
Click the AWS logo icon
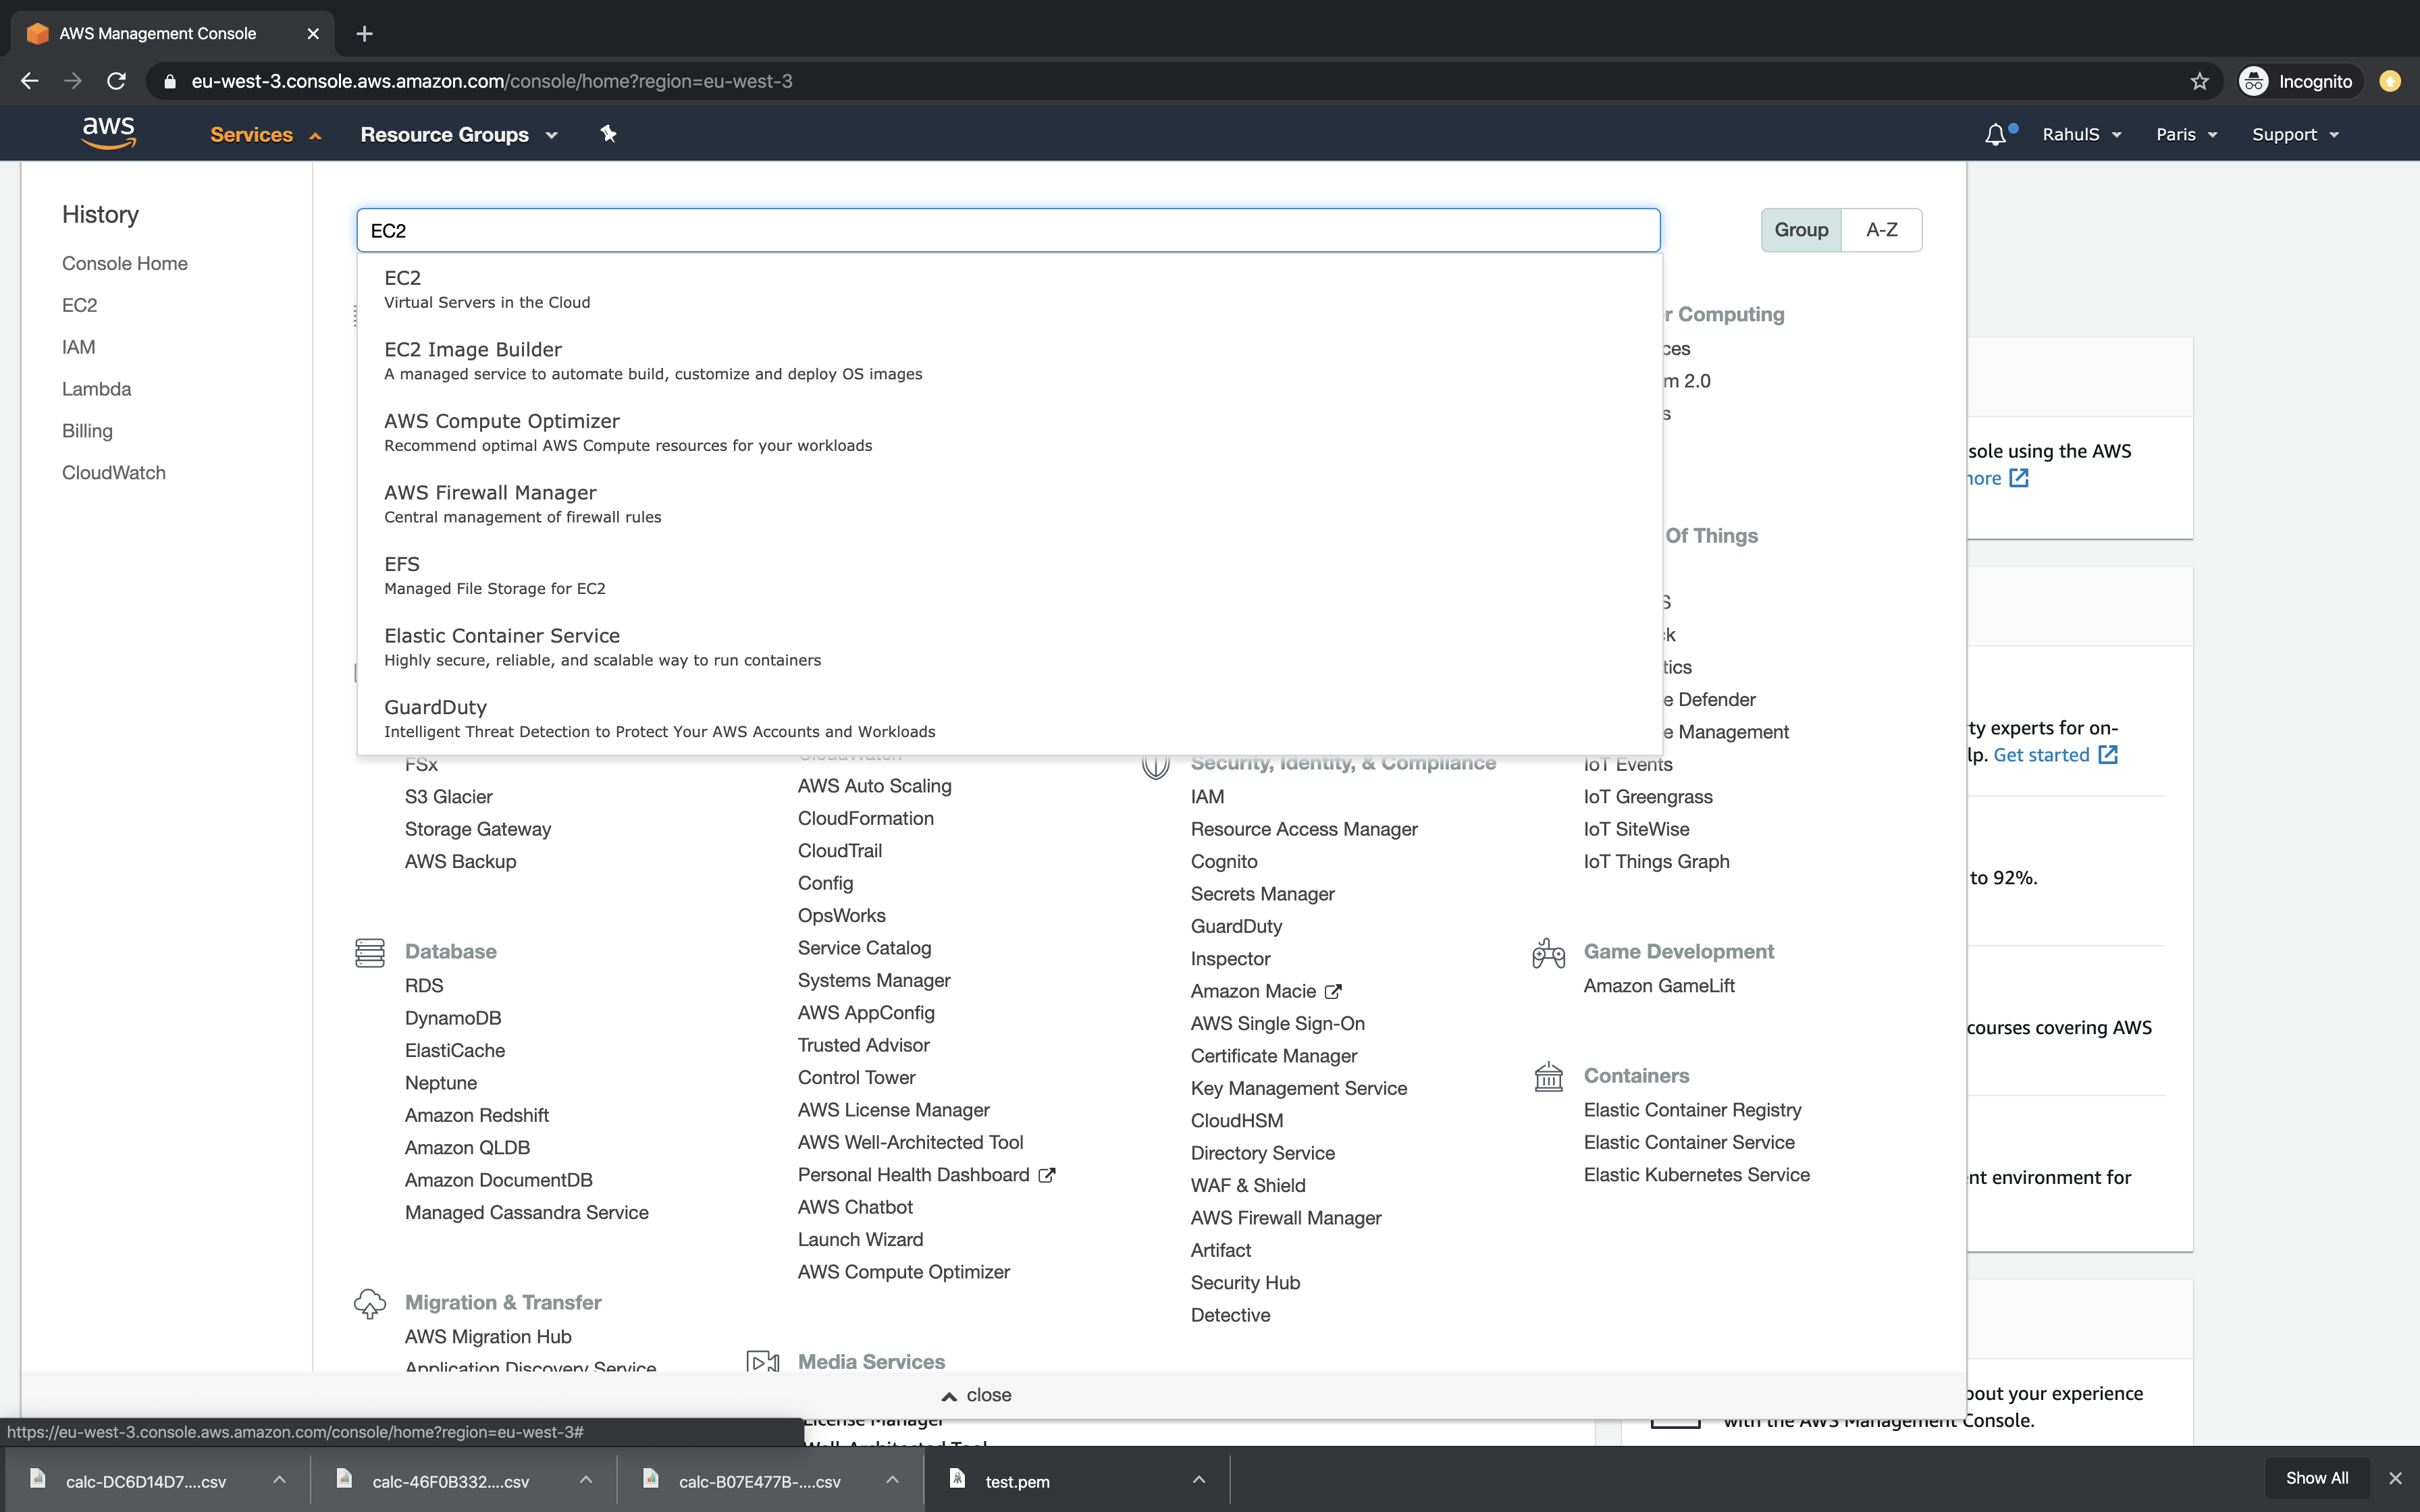pos(108,133)
